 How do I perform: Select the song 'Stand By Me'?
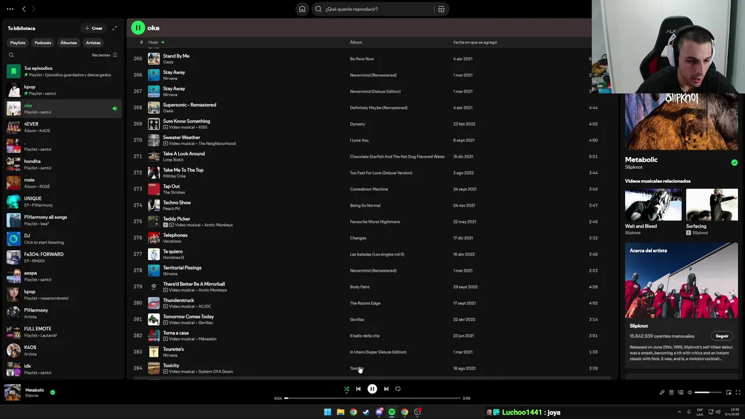(176, 56)
